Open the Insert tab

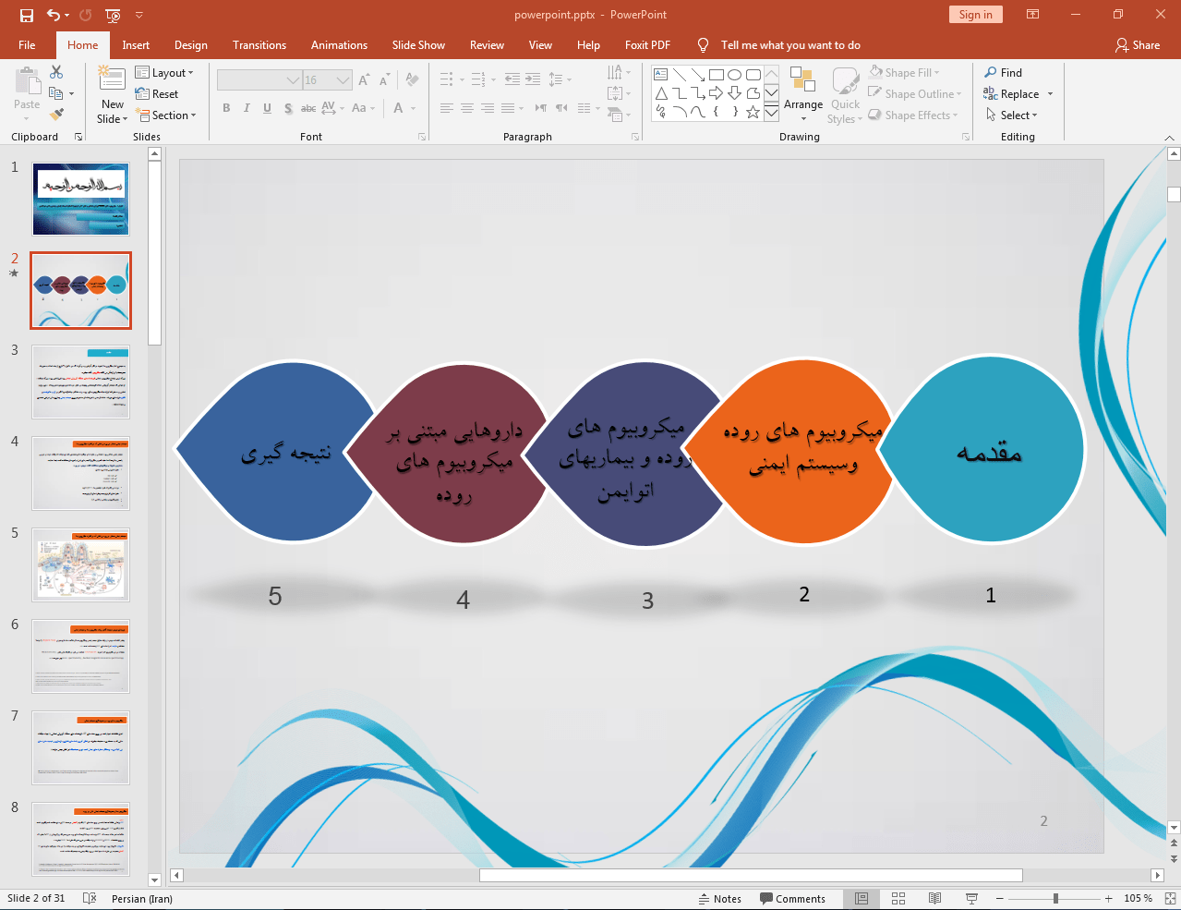point(136,44)
